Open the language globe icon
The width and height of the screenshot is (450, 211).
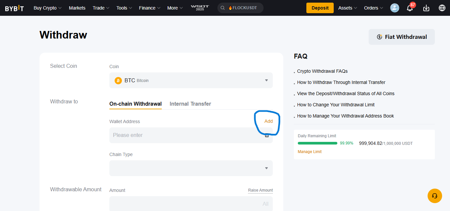pos(442,8)
